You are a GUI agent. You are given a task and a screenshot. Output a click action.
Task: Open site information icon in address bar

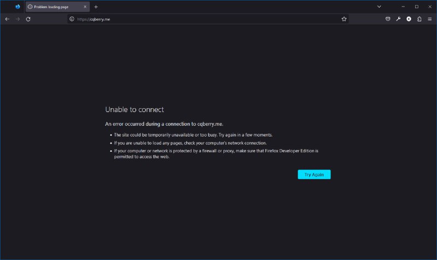(72, 19)
